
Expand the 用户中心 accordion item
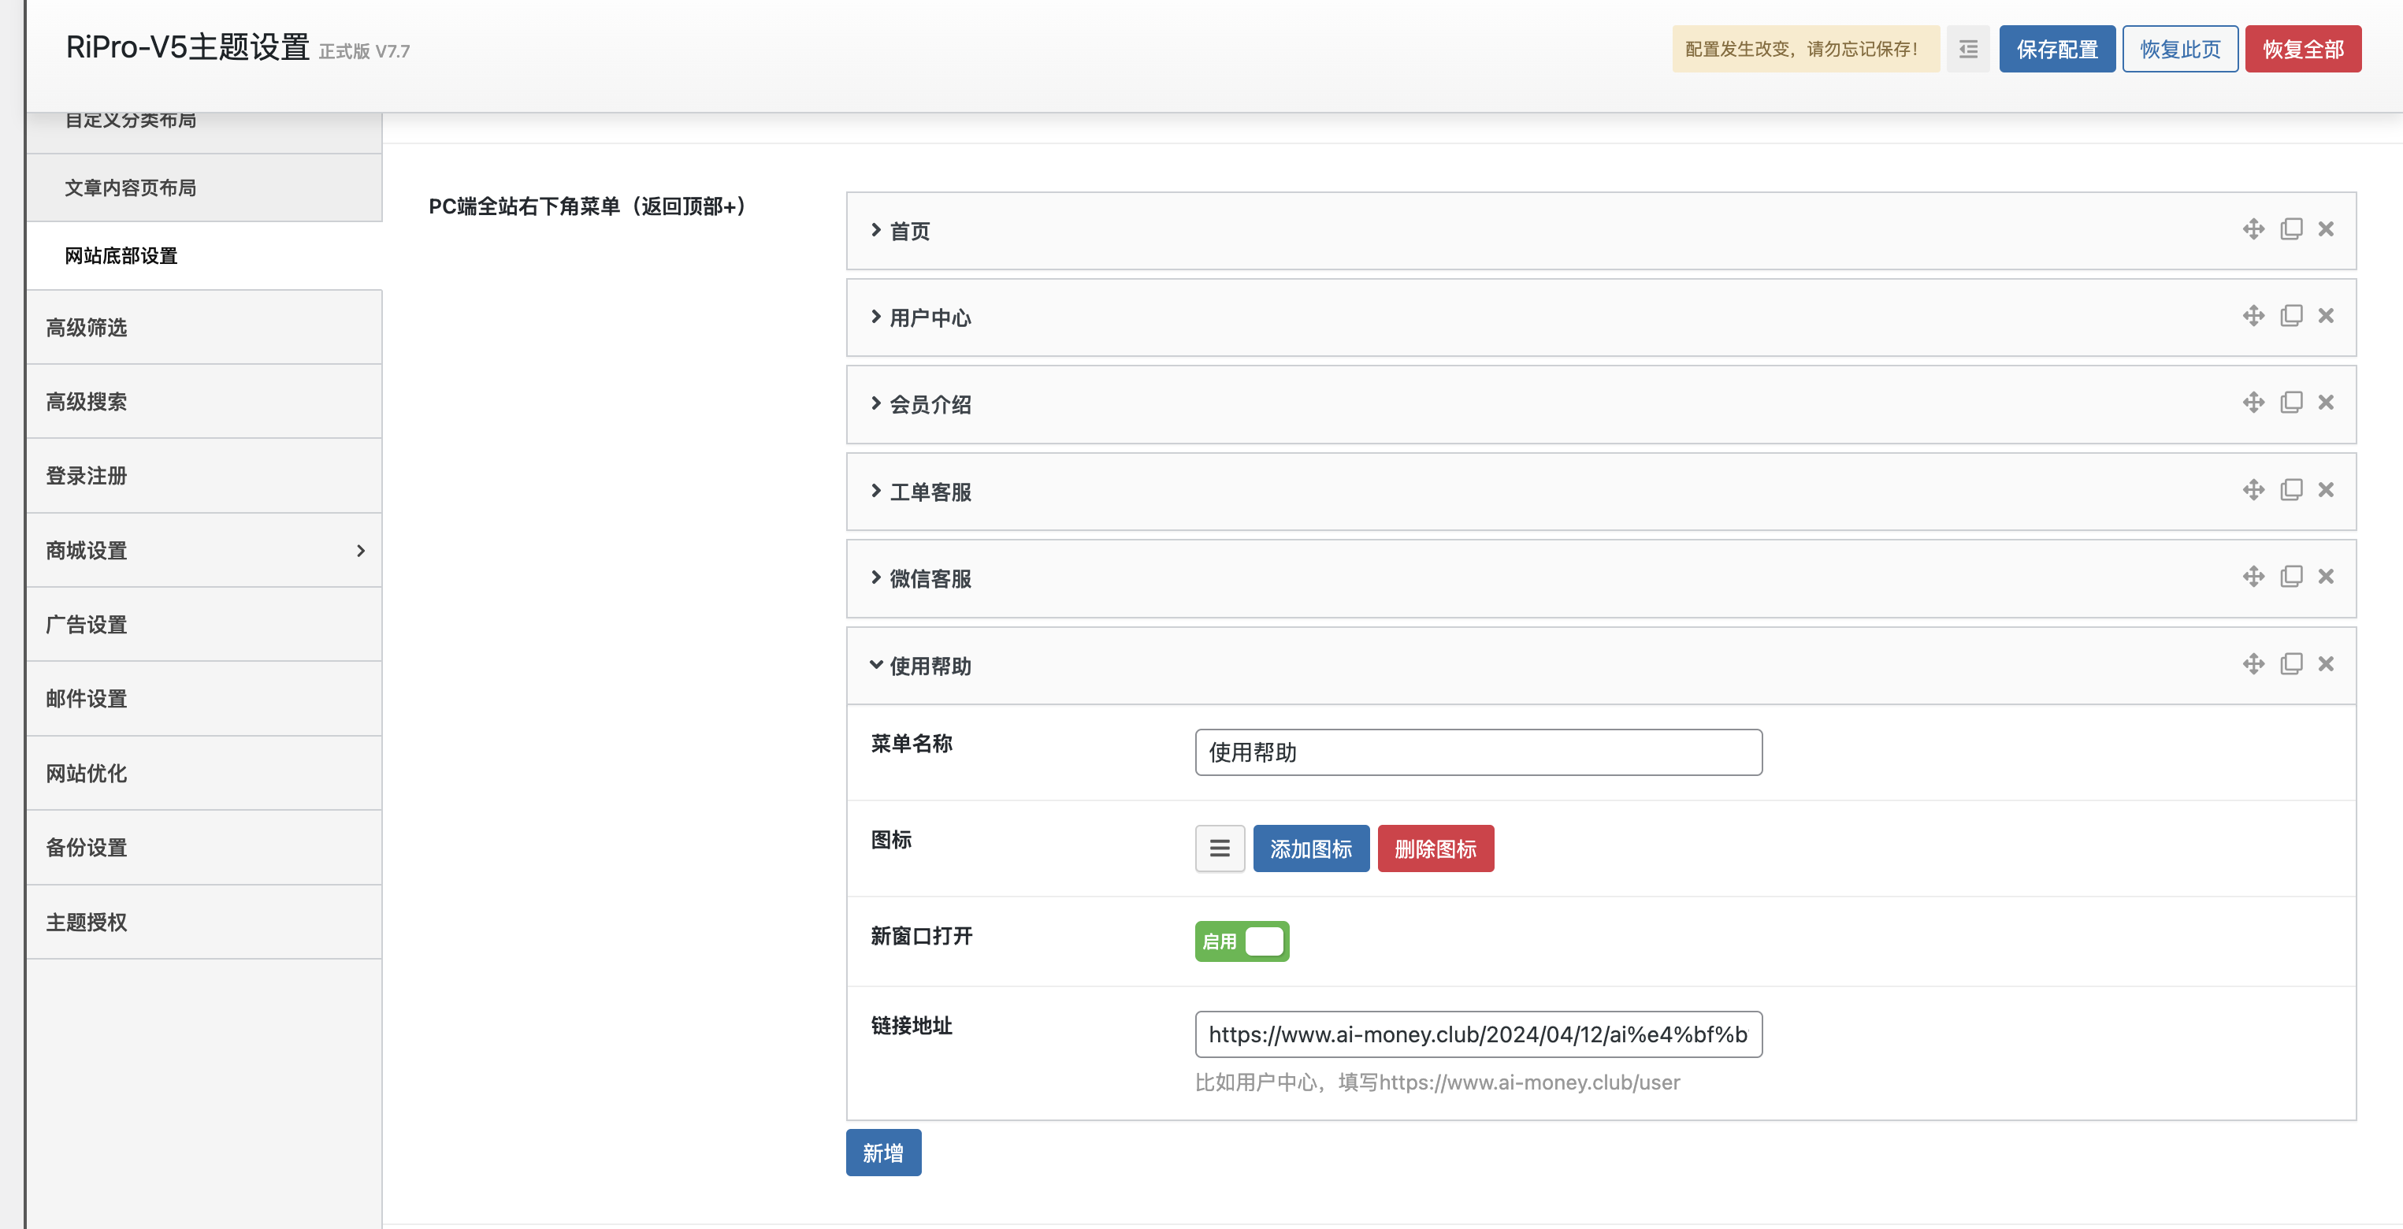[x=1601, y=318]
